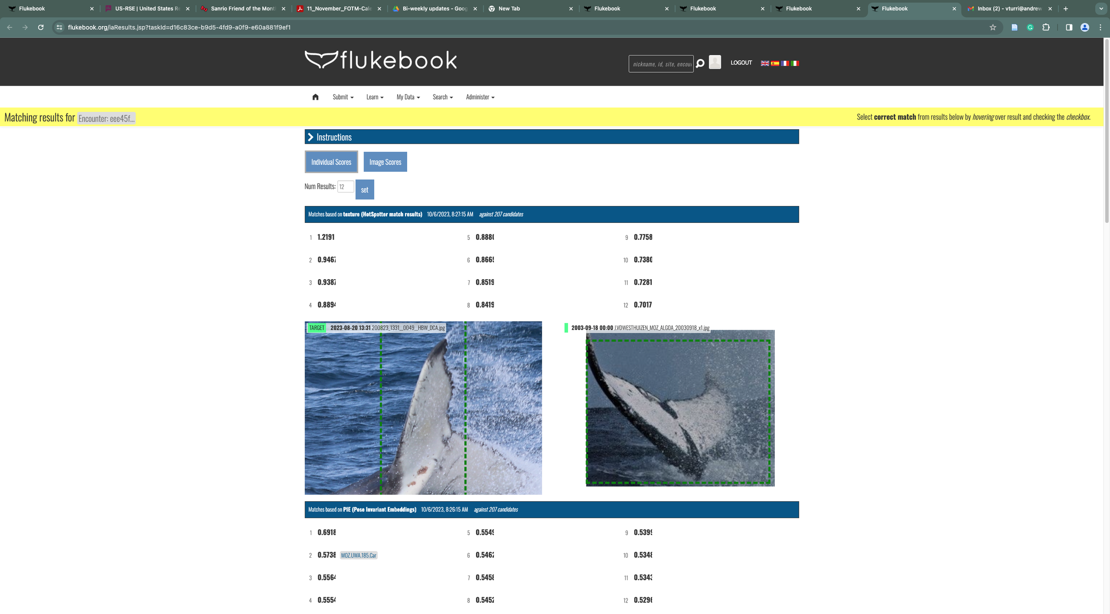Select the UK flag language icon
Image resolution: width=1110 pixels, height=614 pixels.
pos(765,63)
